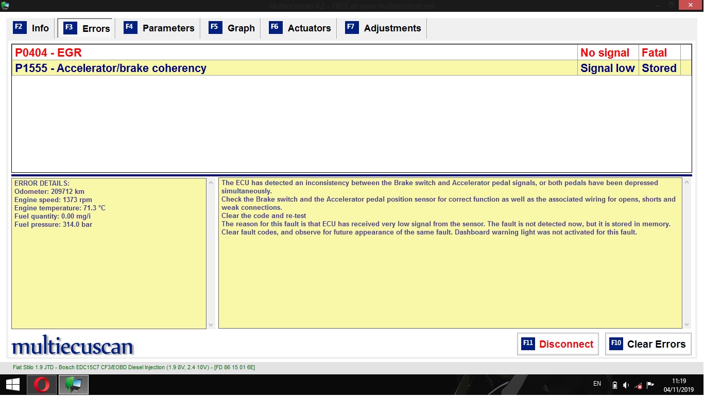
Task: Switch to the Info tab
Action: pos(31,28)
